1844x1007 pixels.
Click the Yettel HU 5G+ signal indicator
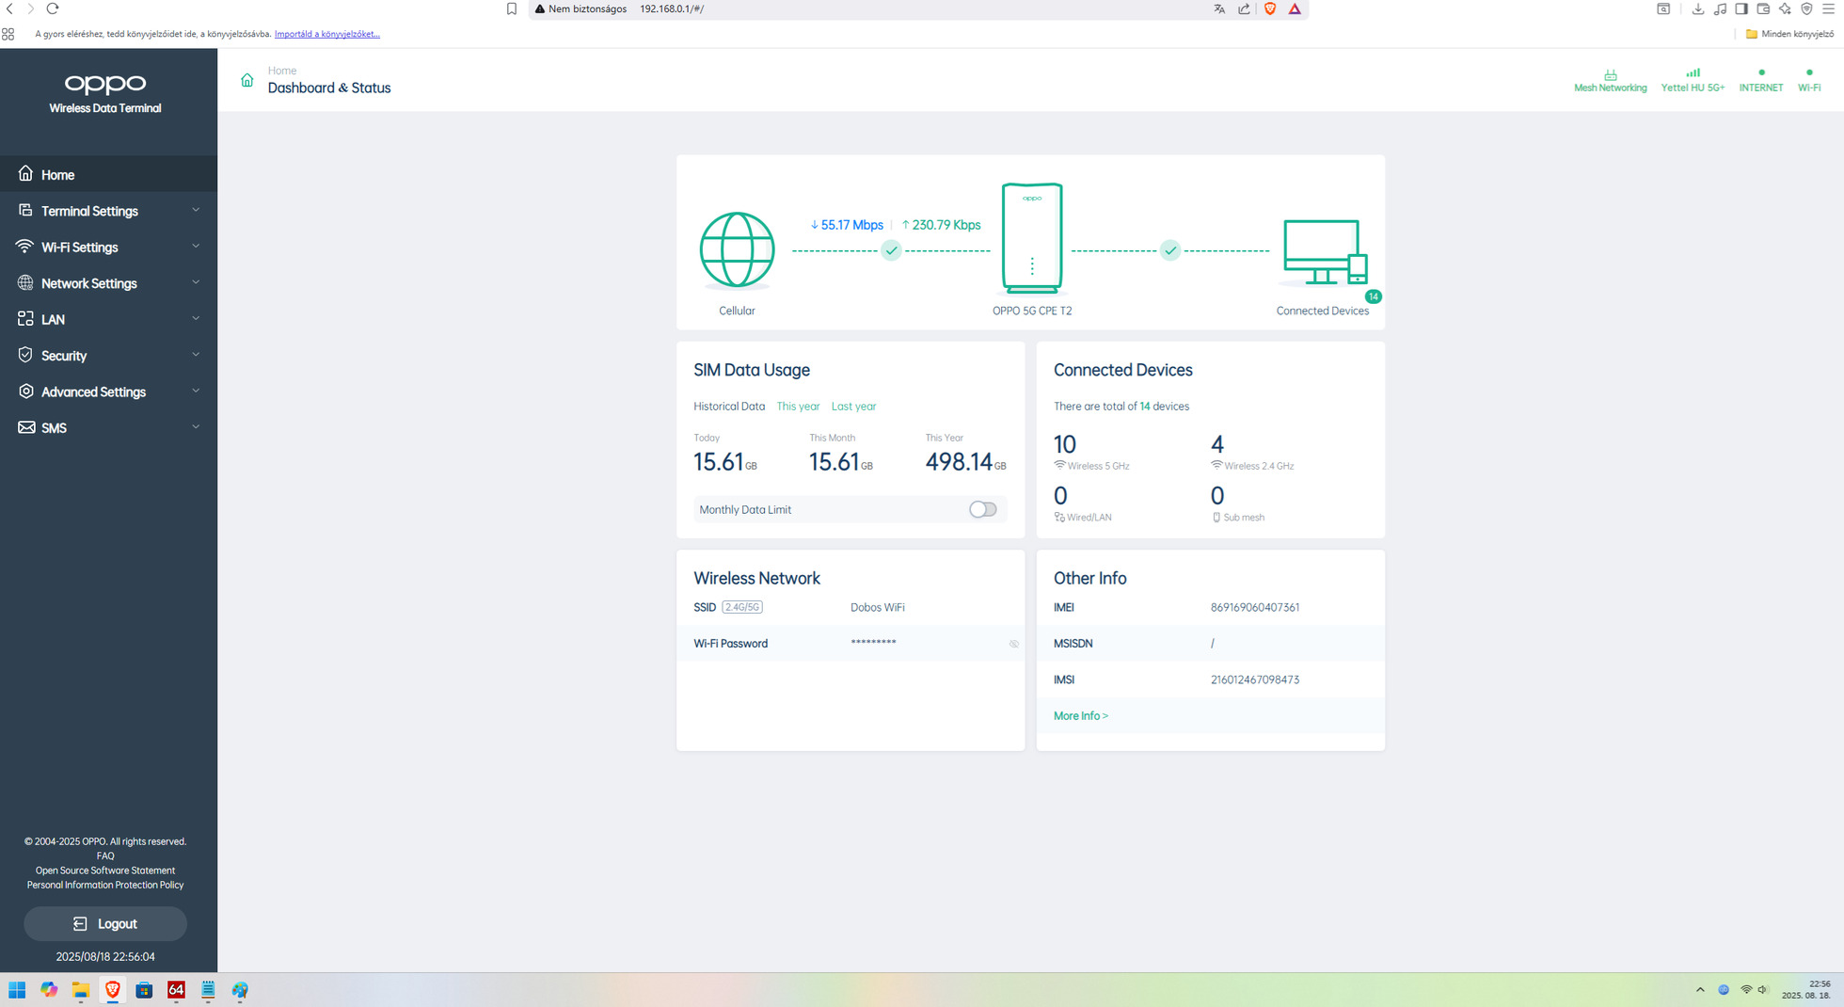pyautogui.click(x=1693, y=81)
